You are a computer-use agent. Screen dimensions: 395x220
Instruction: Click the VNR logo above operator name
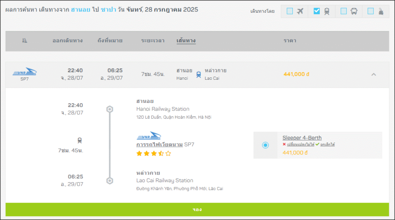click(149, 136)
